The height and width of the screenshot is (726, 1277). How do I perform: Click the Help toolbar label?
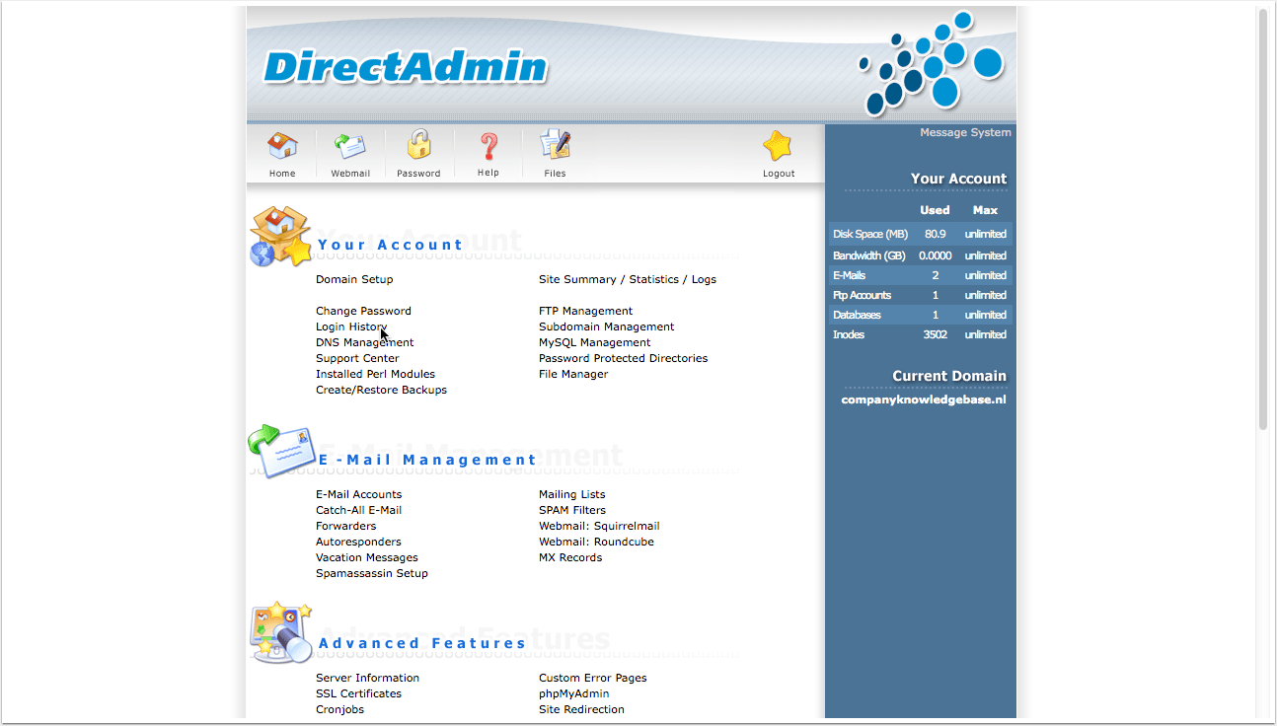(488, 173)
